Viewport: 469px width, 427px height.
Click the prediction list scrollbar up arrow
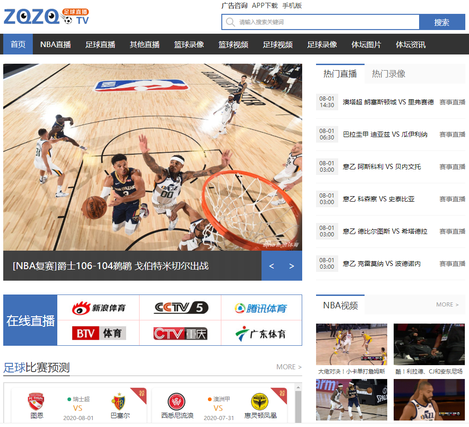tap(298, 387)
